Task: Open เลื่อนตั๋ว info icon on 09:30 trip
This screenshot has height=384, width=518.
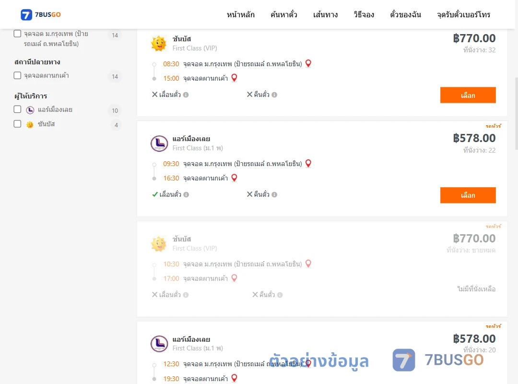Action: 186,195
